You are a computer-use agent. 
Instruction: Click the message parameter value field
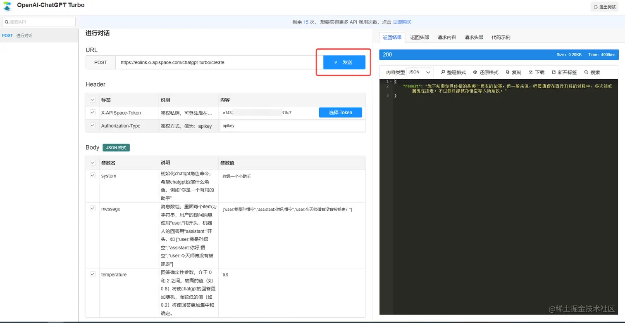pyautogui.click(x=291, y=210)
